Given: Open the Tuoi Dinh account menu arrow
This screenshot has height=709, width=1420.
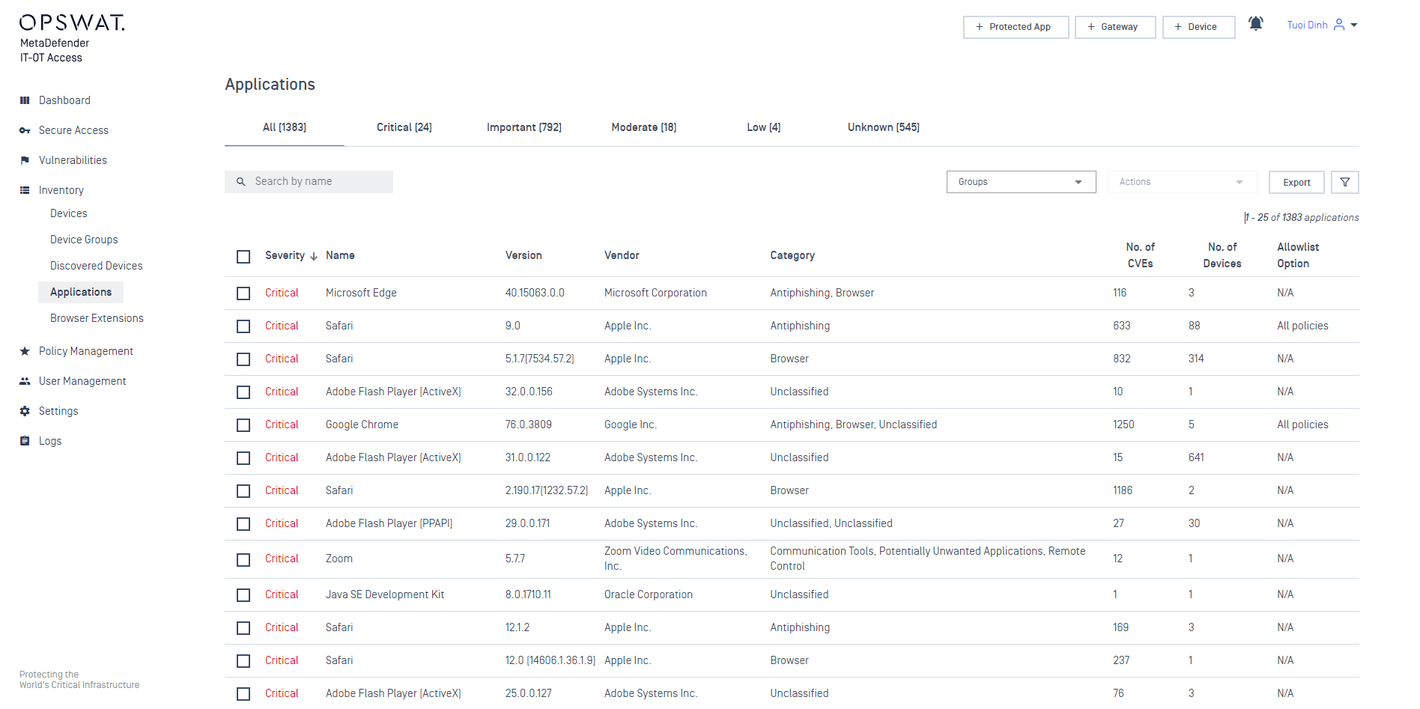Looking at the screenshot, I should (x=1354, y=25).
